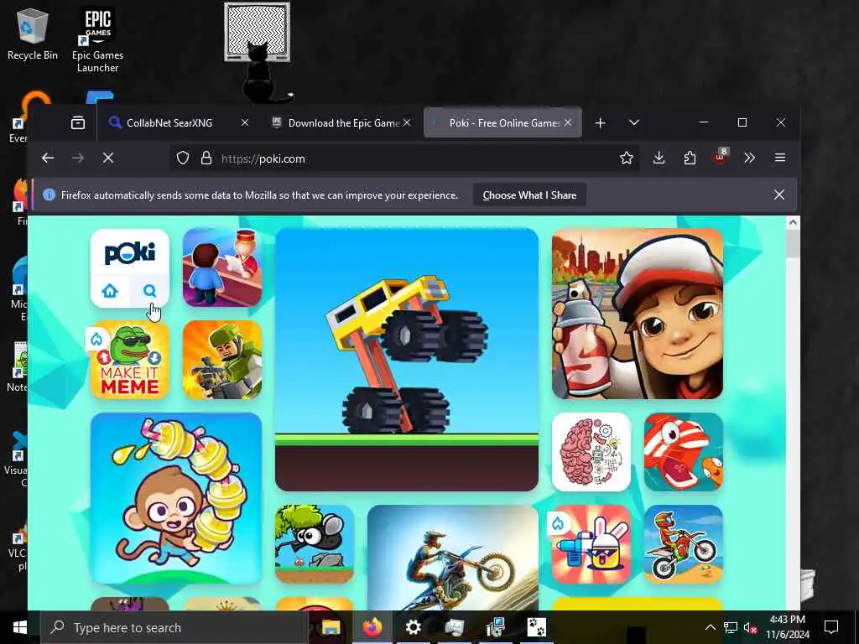Close the CollabNet SearXNG tab
This screenshot has height=644, width=859.
click(x=245, y=122)
